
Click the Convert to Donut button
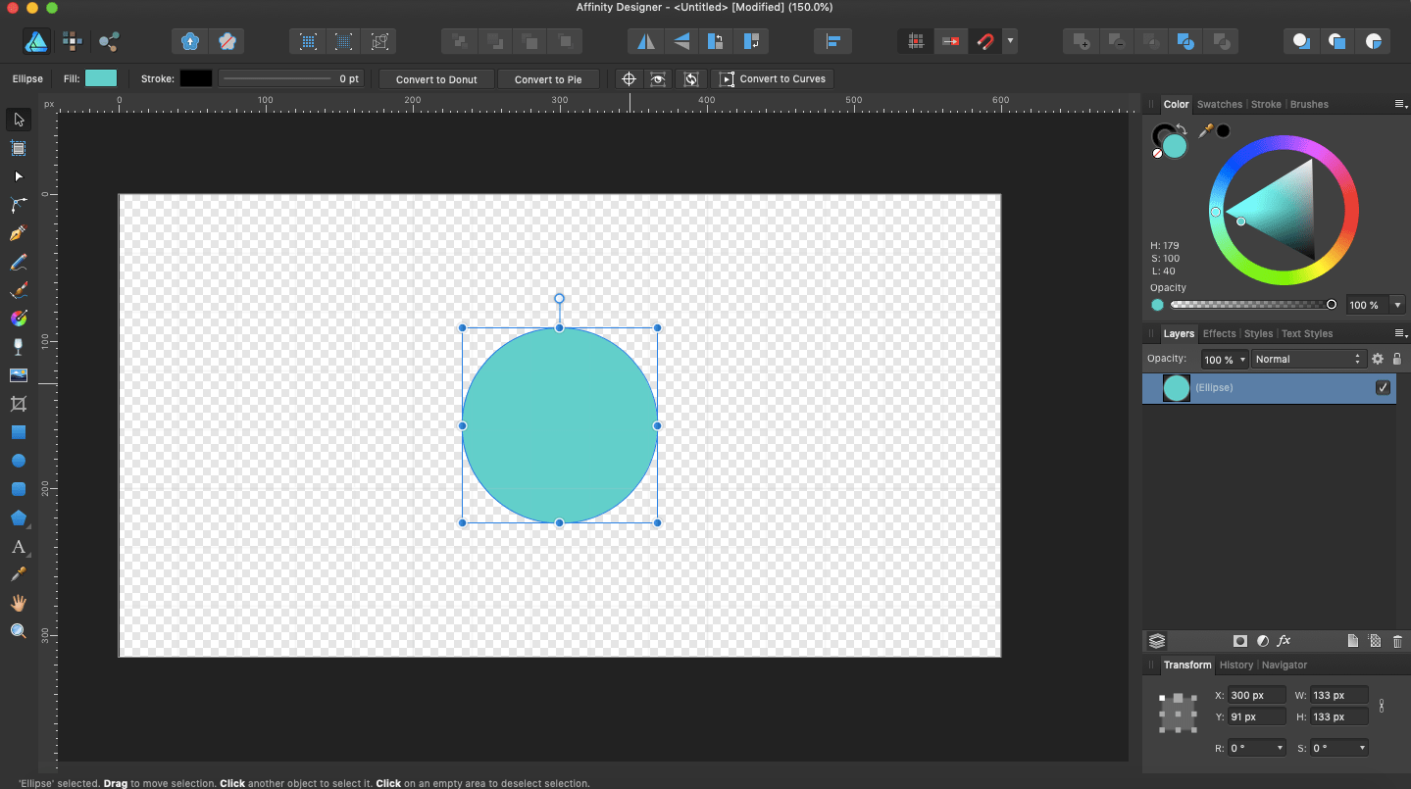[436, 79]
